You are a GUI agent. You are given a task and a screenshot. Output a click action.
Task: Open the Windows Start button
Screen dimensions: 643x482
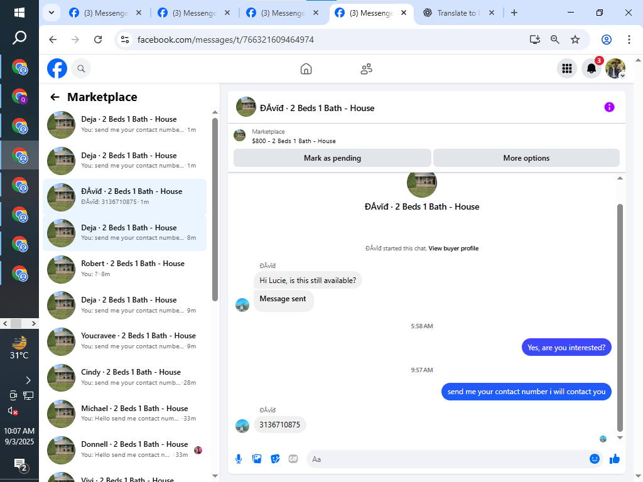pyautogui.click(x=19, y=13)
